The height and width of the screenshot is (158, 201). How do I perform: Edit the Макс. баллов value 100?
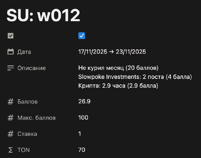pos(83,117)
